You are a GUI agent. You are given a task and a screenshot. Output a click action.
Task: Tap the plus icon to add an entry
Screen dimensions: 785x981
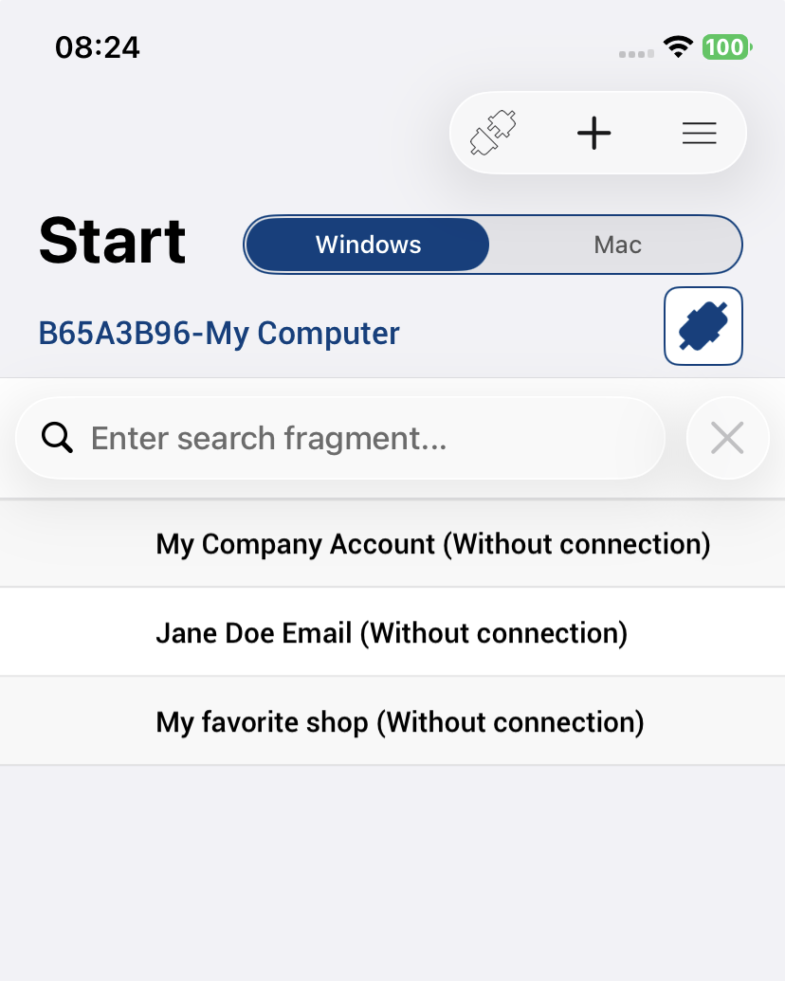coord(594,134)
